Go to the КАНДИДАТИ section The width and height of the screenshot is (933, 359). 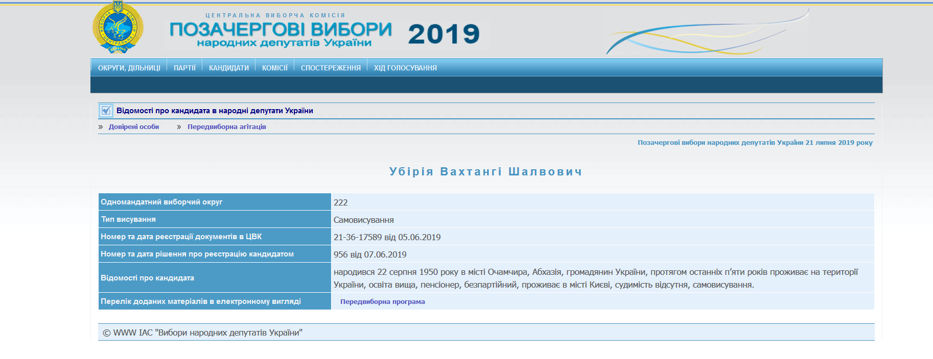click(x=228, y=68)
